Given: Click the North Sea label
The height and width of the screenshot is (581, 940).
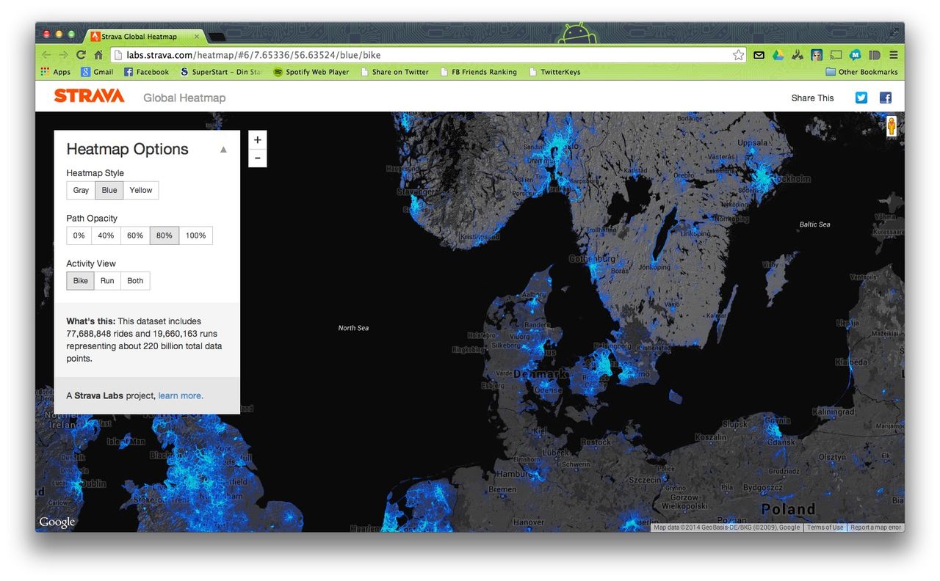Looking at the screenshot, I should (353, 328).
